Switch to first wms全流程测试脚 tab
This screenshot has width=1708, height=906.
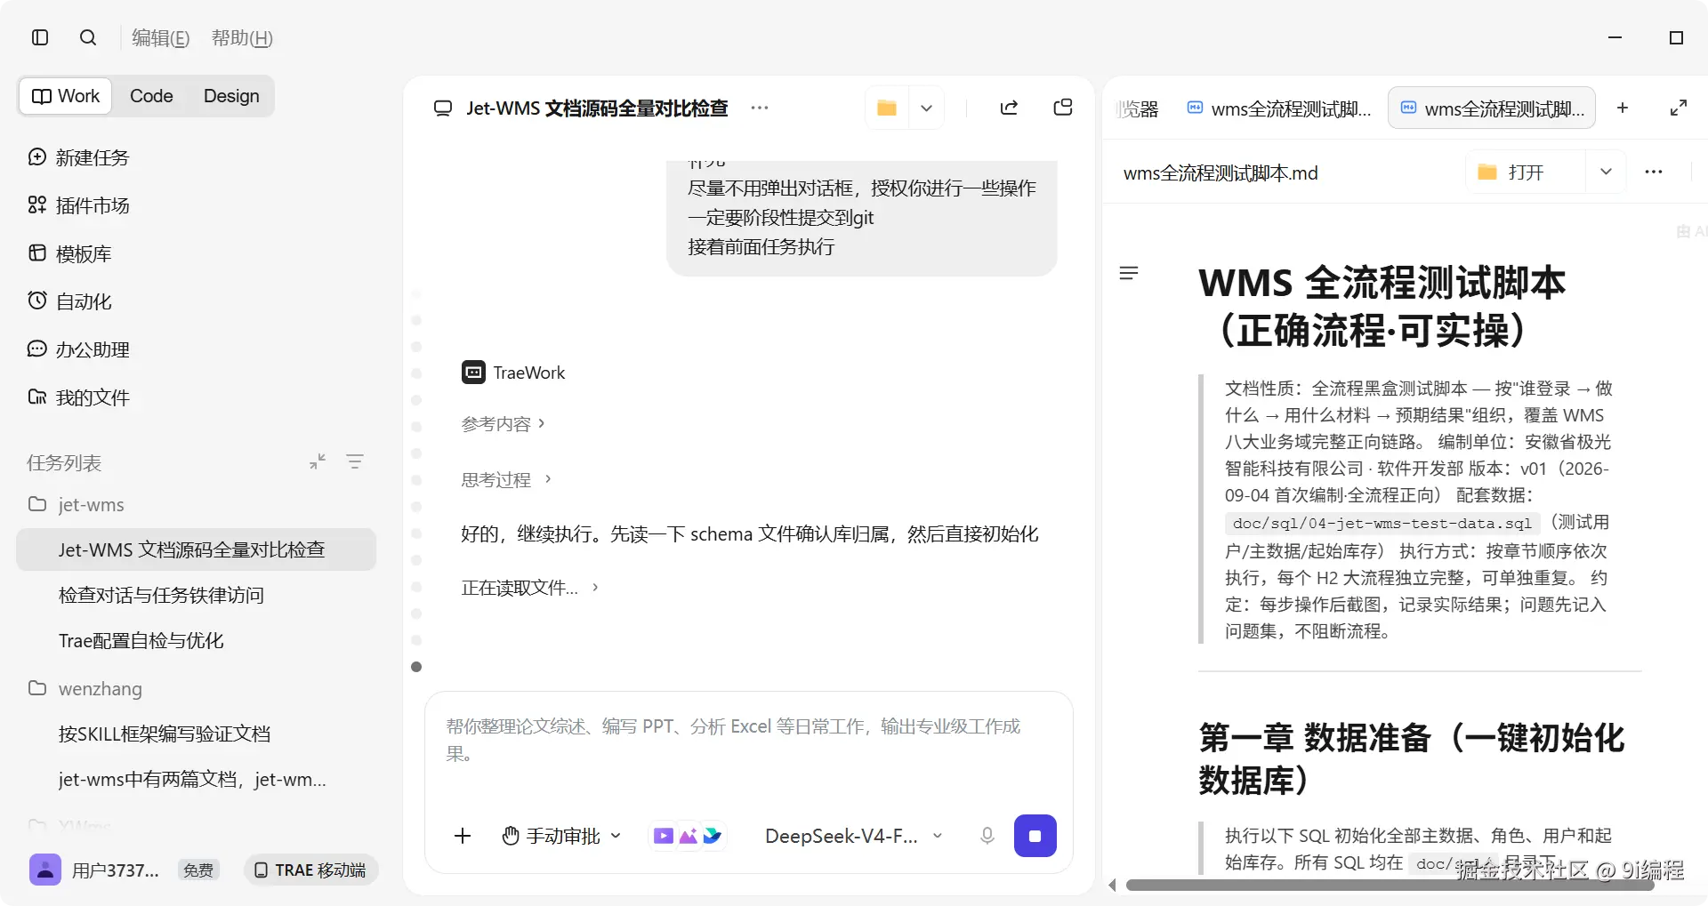coord(1279,108)
